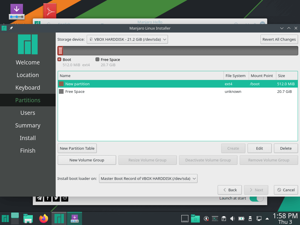The image size is (300, 225).
Task: Click the 1:58 PM clock on taskbar
Action: click(x=285, y=216)
